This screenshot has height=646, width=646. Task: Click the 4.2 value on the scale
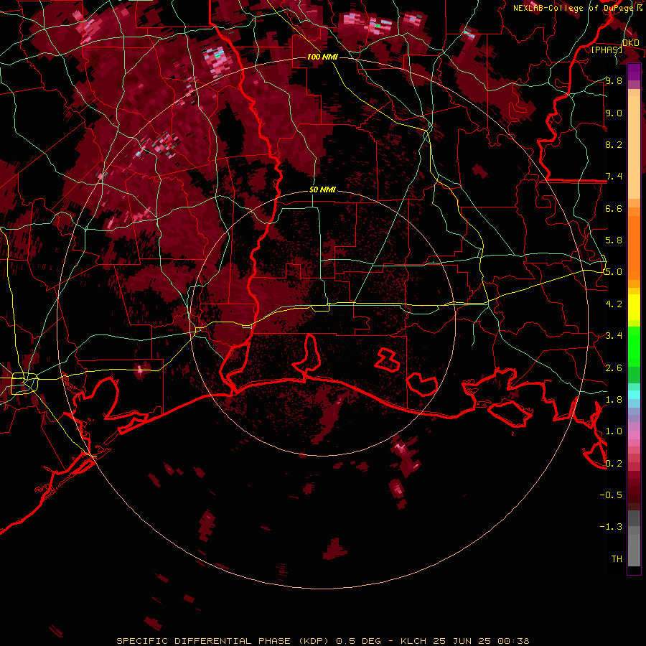[614, 304]
